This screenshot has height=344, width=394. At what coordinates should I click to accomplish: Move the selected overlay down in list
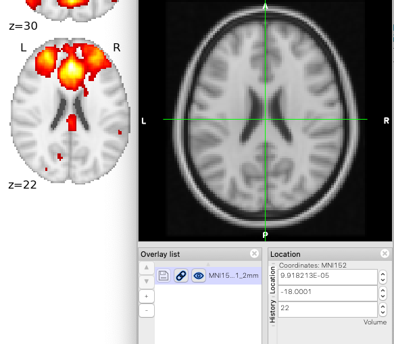147,281
